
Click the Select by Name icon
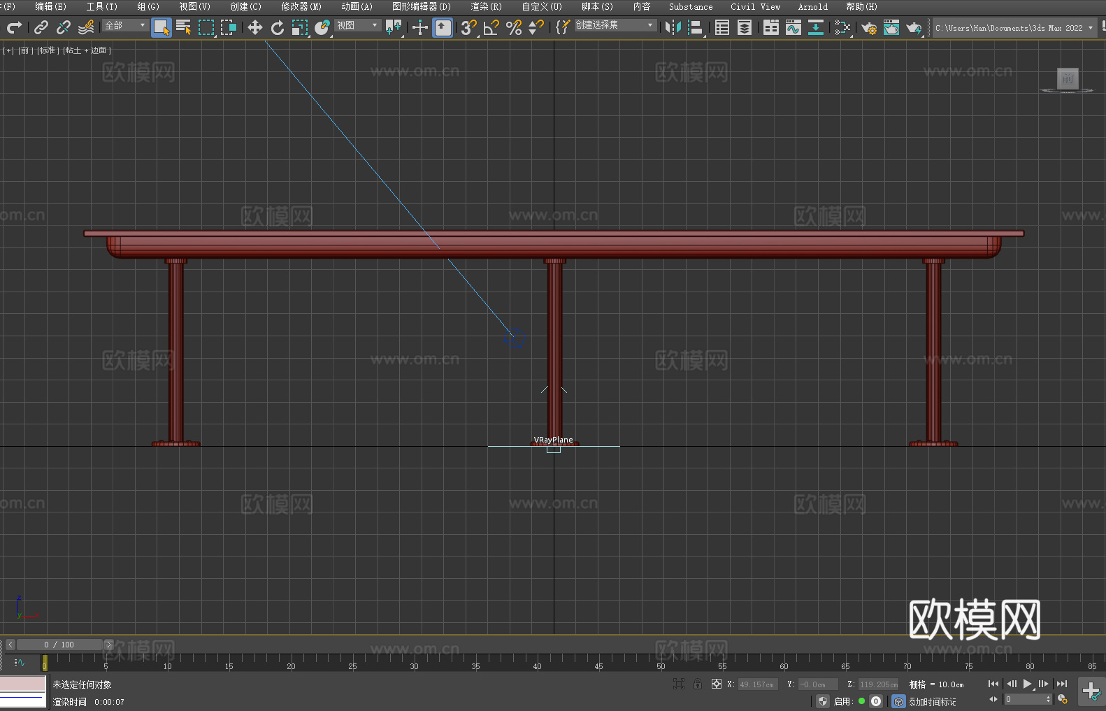[x=183, y=27]
